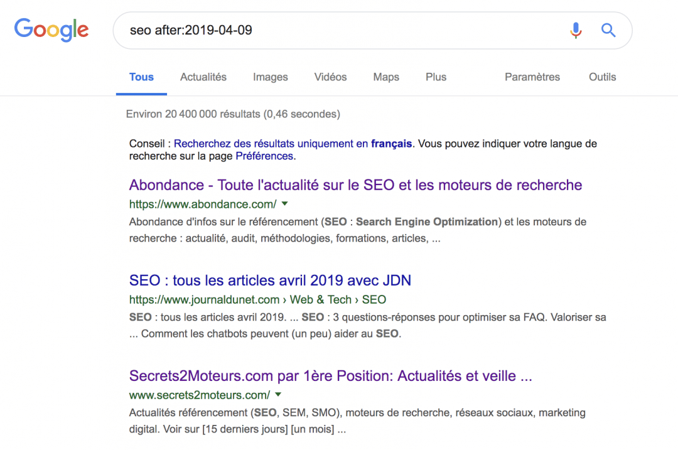
Task: Switch to Actualités results
Action: pos(203,77)
